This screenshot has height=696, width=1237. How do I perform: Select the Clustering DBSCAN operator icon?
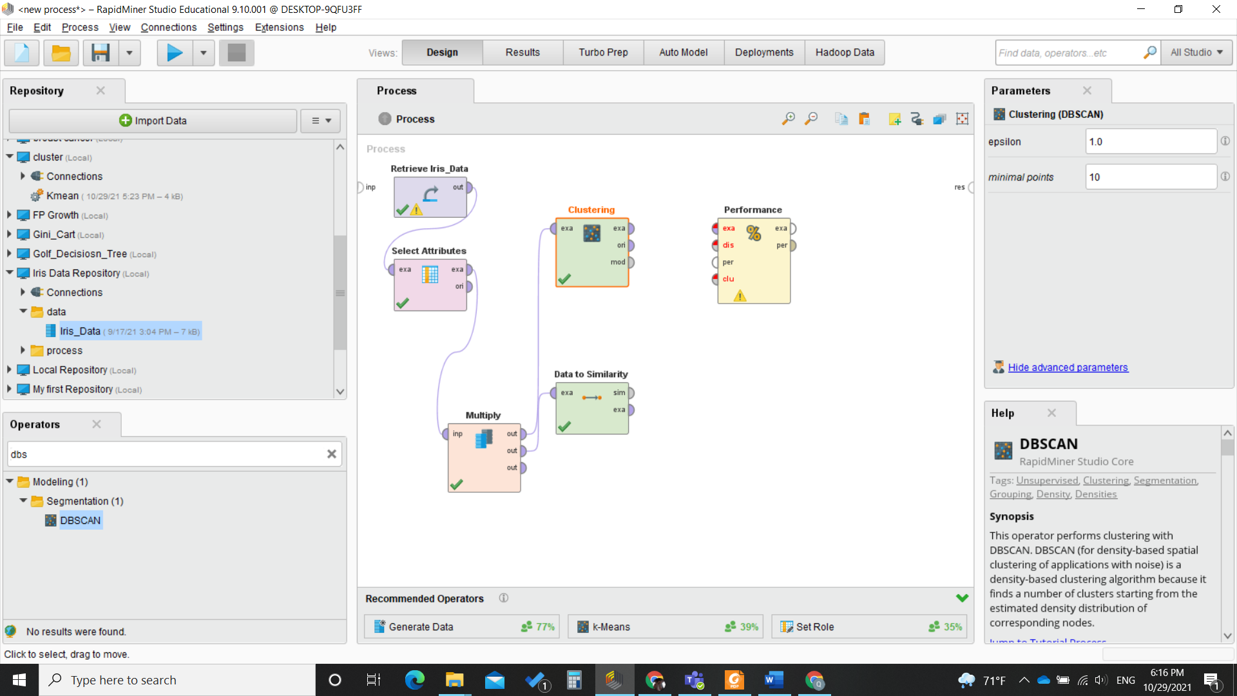(591, 233)
